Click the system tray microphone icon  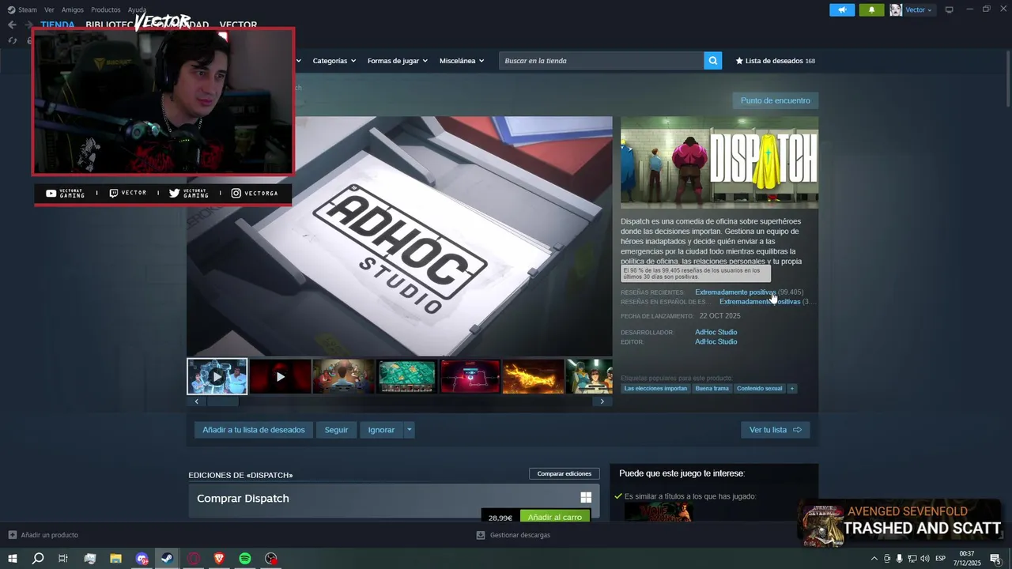tap(900, 559)
